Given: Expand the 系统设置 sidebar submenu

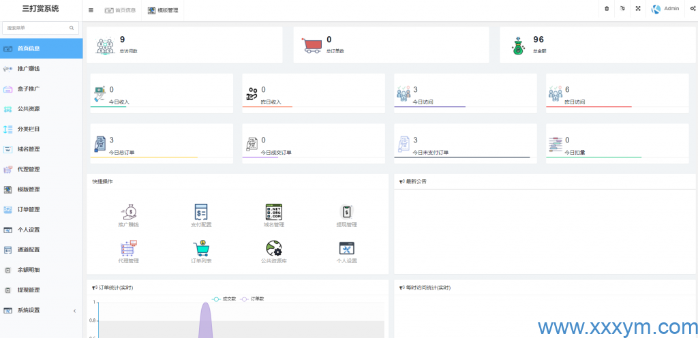Looking at the screenshot, I should tap(41, 310).
